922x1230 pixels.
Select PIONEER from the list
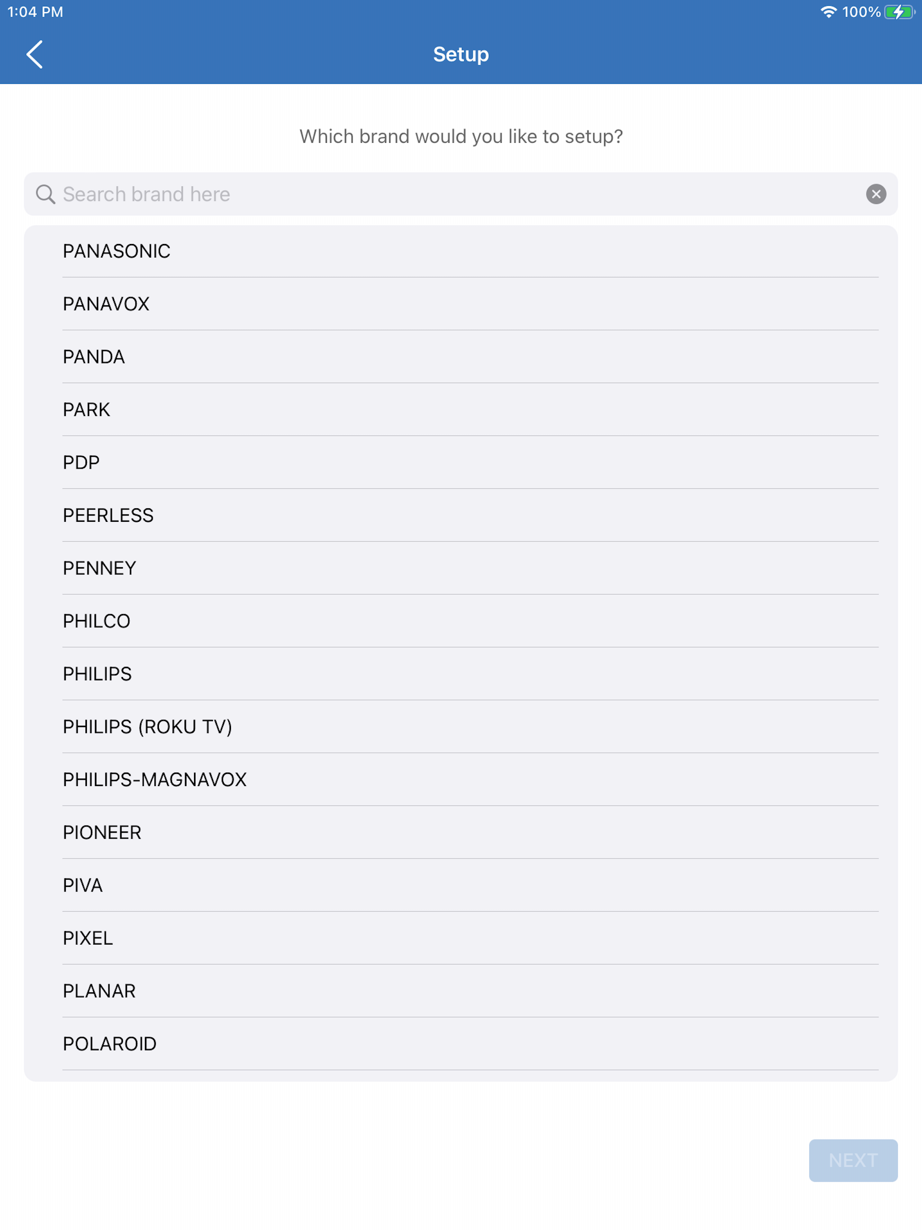[x=461, y=832]
